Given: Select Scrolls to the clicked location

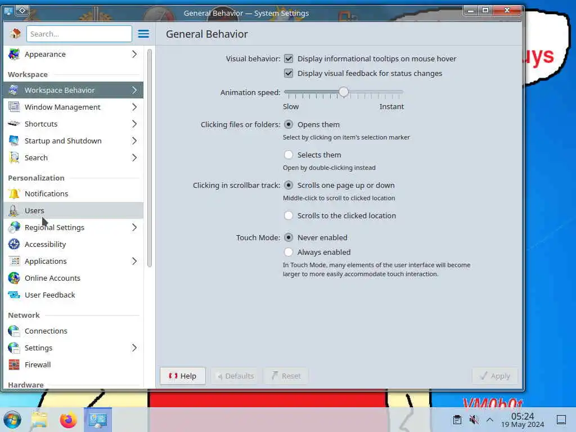Looking at the screenshot, I should click(289, 215).
